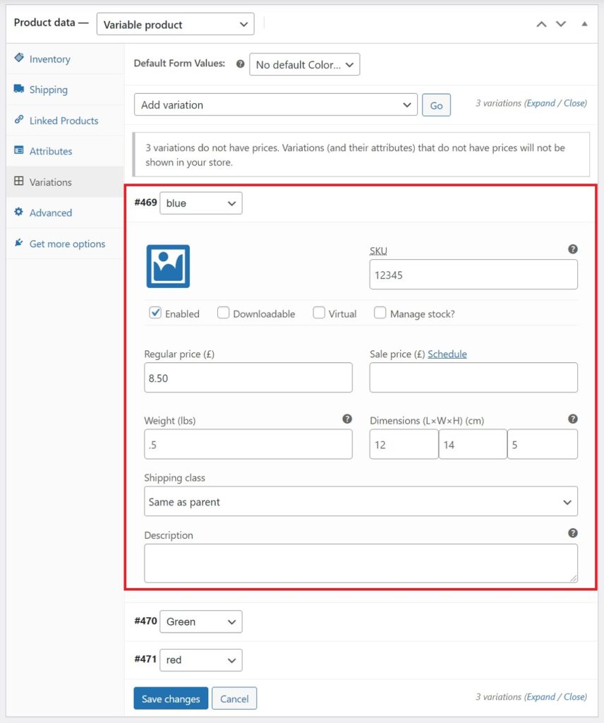Click the #469 variation ID label
Screen dimensions: 604x723
145,203
